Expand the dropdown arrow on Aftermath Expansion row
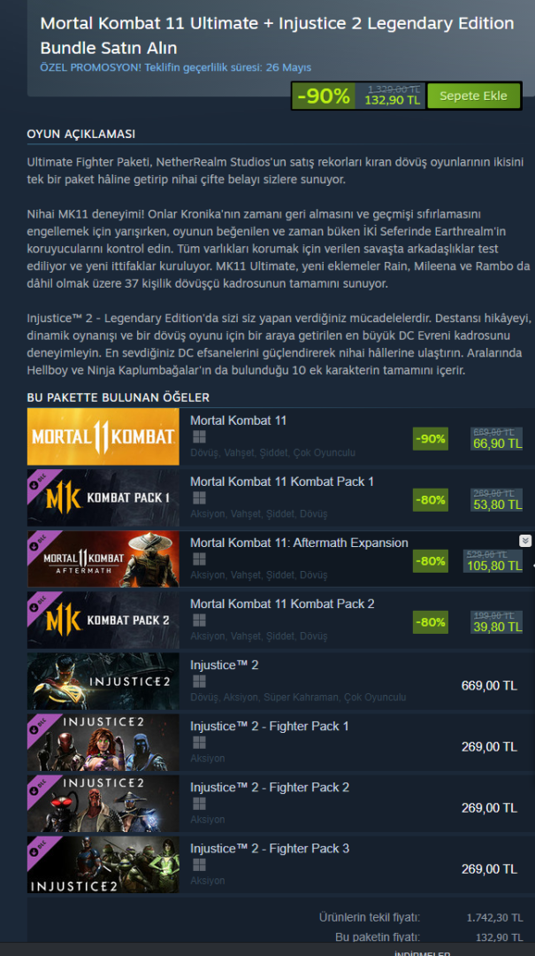 (x=525, y=541)
